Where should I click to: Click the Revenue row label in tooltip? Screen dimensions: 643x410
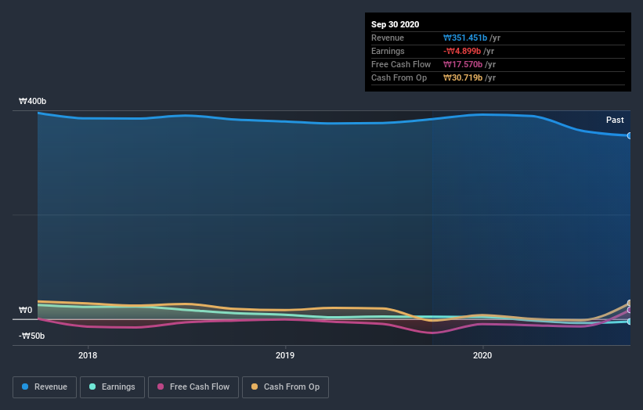[x=388, y=38]
